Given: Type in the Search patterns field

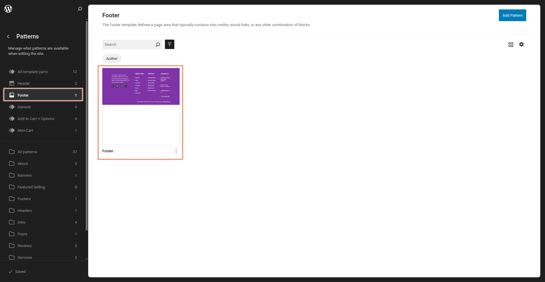Looking at the screenshot, I should [x=129, y=45].
